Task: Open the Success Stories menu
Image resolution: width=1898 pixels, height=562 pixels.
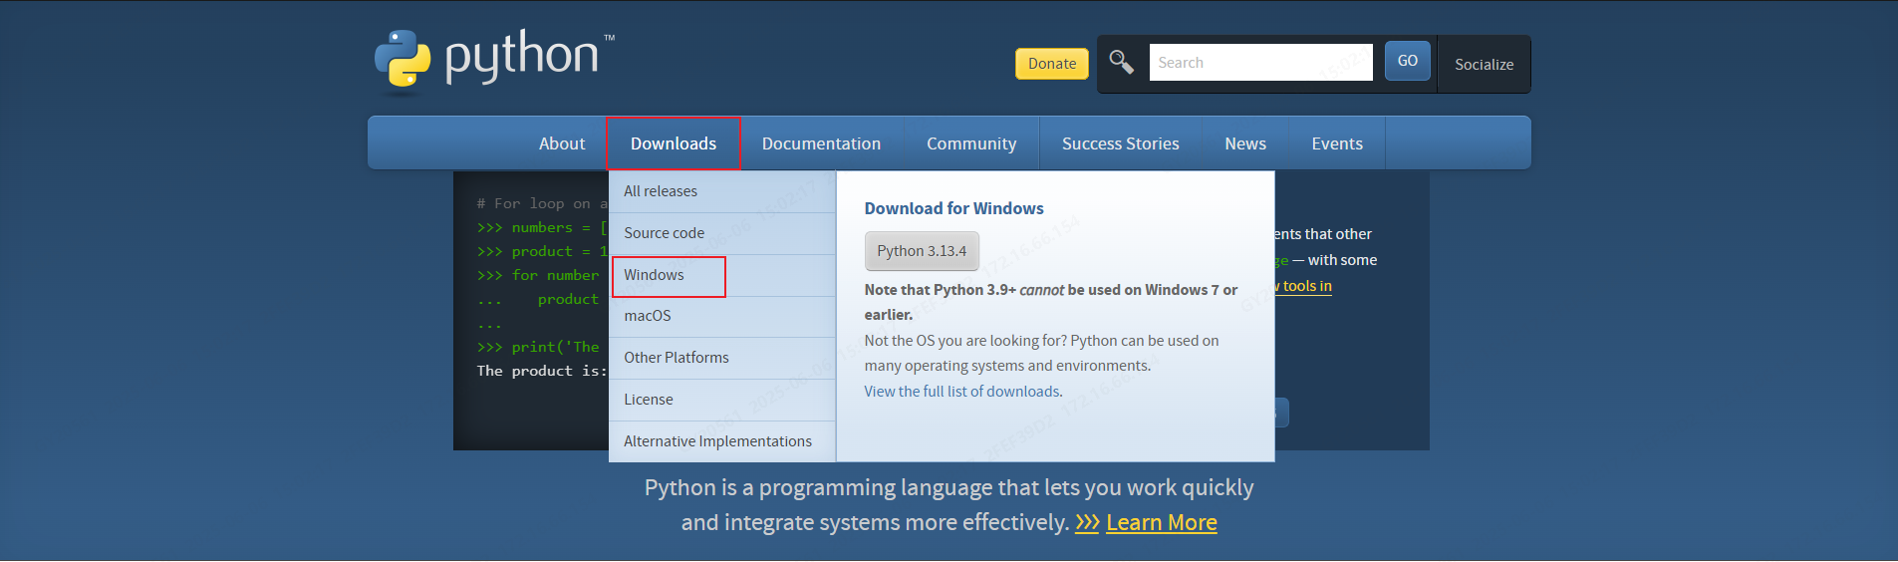Action: (1120, 143)
